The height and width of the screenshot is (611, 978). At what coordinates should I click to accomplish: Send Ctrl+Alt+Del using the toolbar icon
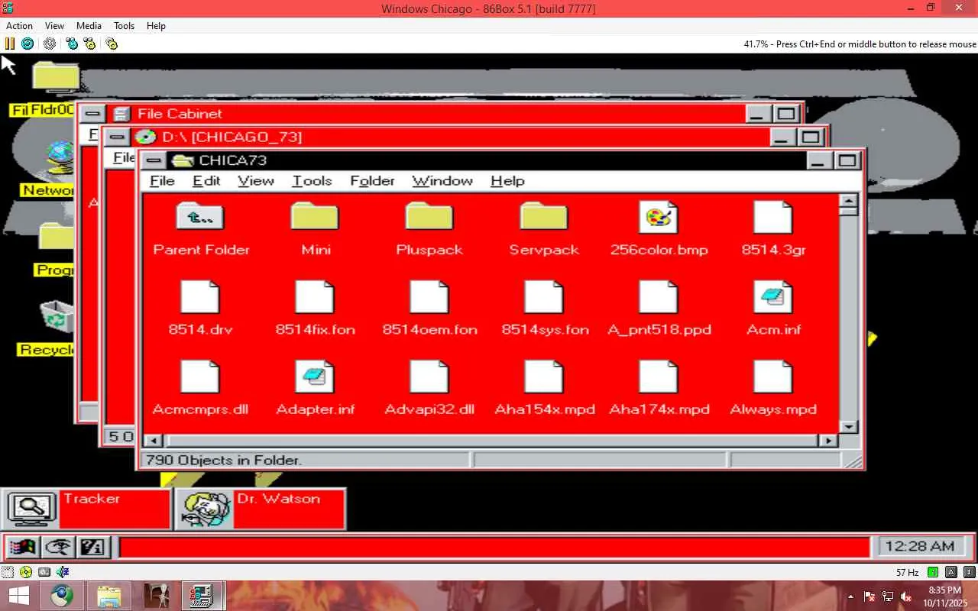click(x=72, y=44)
